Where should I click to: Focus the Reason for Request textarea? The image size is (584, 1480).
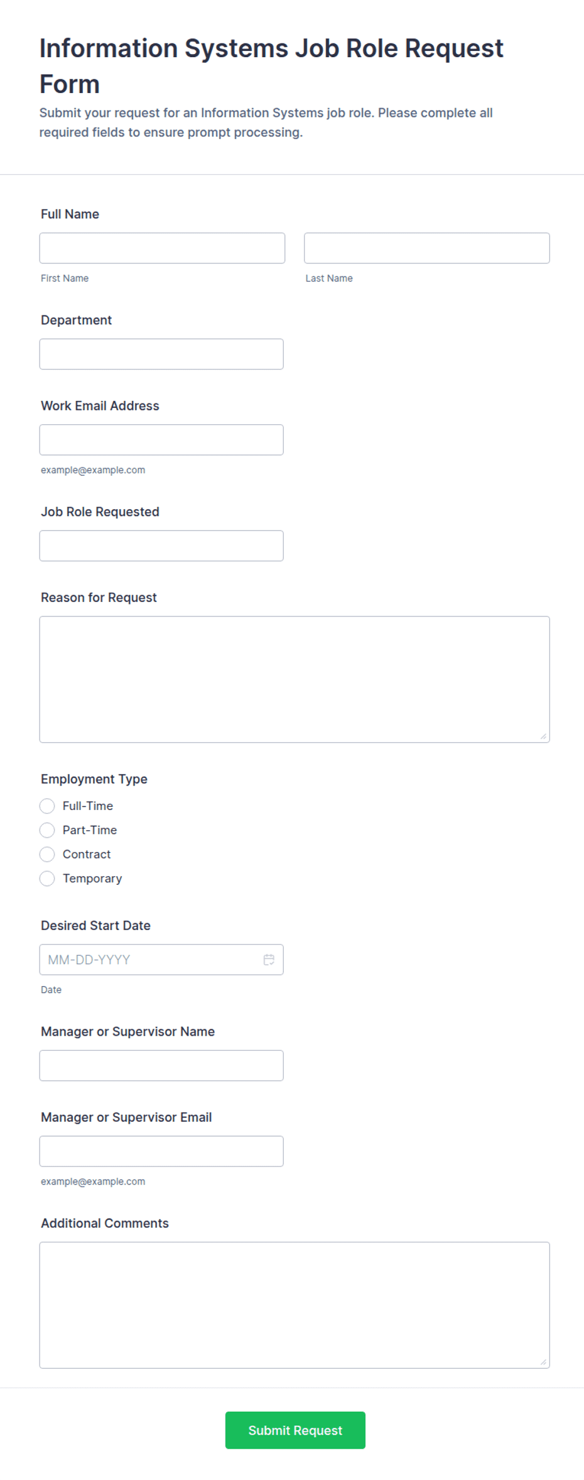295,679
